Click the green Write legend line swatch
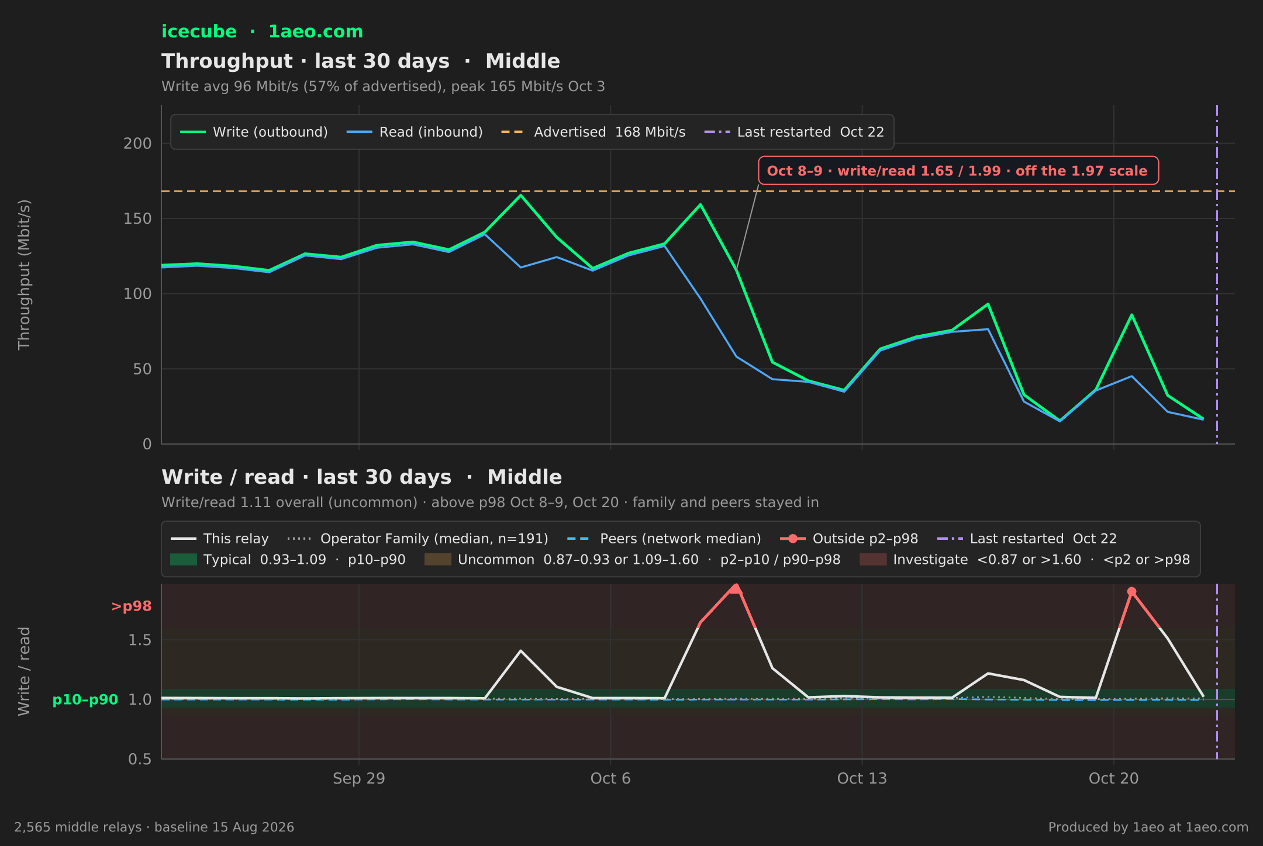 click(193, 132)
